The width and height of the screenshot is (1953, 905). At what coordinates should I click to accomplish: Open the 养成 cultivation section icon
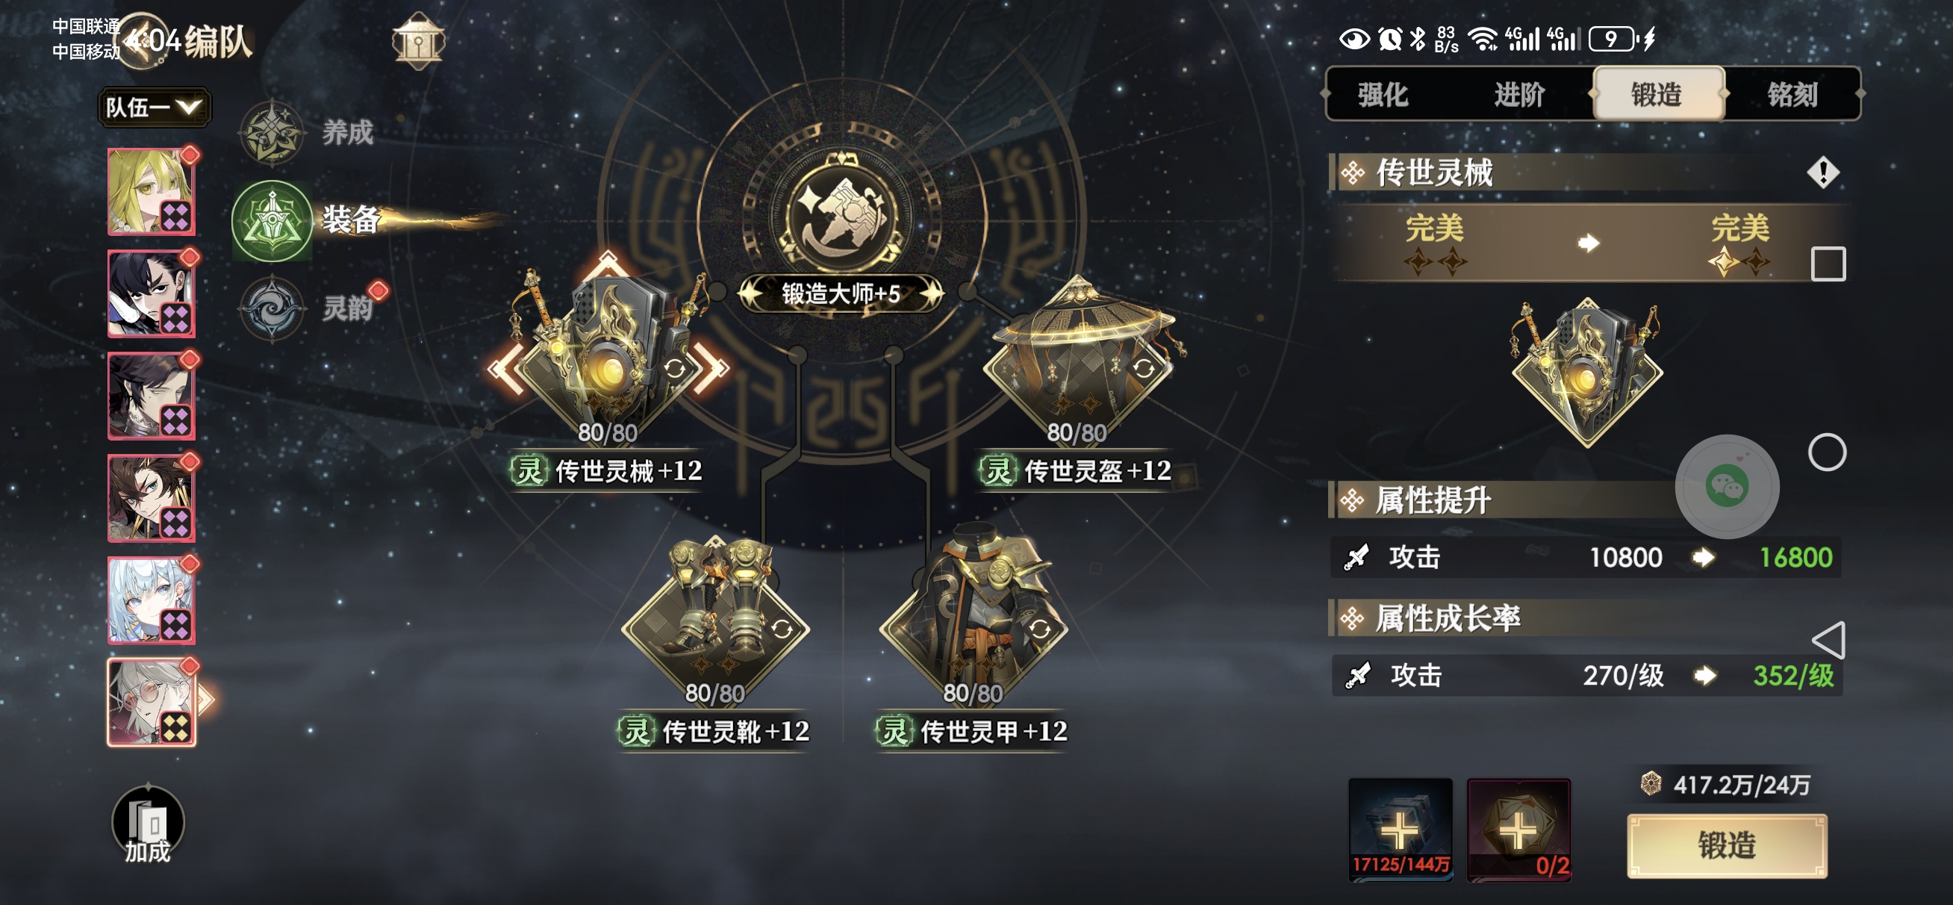[x=272, y=133]
